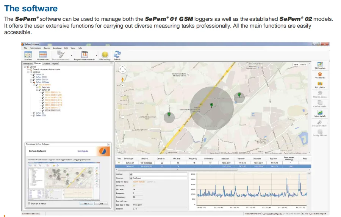This screenshot has width=341, height=217.
Task: Close the chart panel with X
Action: point(309,174)
